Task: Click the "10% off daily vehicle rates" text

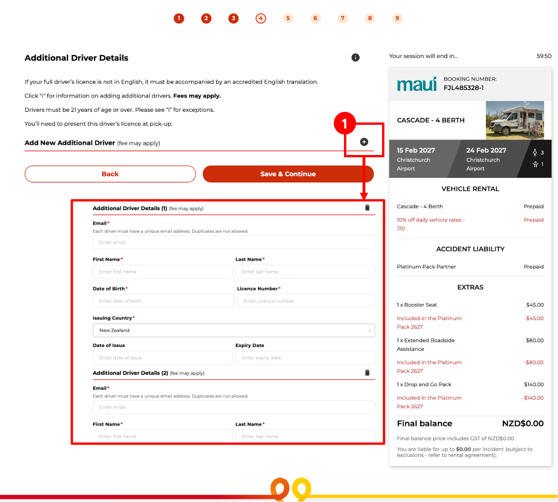Action: [431, 224]
